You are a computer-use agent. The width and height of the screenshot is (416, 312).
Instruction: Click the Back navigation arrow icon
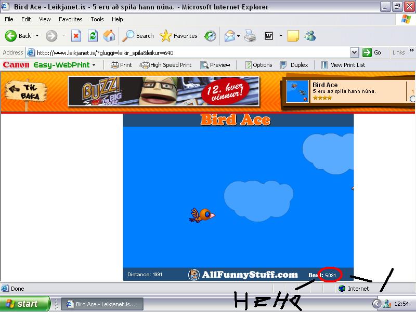11,36
